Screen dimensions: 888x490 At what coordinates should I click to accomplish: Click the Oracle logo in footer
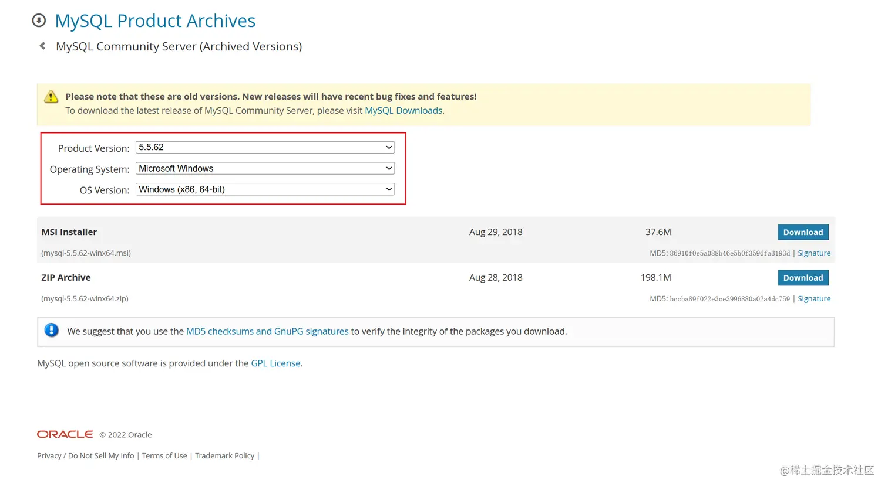[x=65, y=434]
